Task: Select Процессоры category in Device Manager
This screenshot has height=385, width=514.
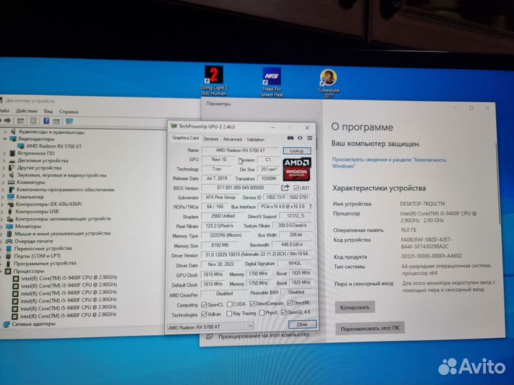Action: point(29,271)
